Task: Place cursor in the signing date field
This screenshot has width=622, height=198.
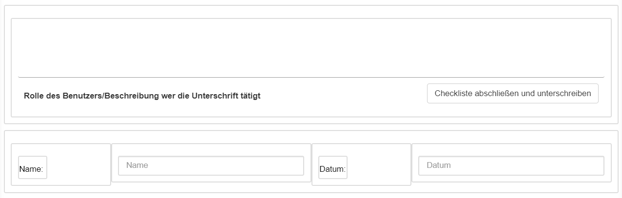Action: pos(511,165)
